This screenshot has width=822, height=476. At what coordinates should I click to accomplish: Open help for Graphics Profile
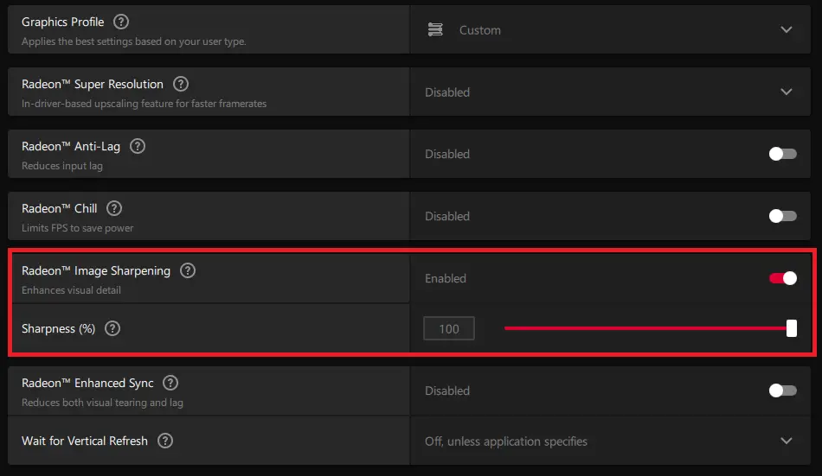click(x=121, y=22)
